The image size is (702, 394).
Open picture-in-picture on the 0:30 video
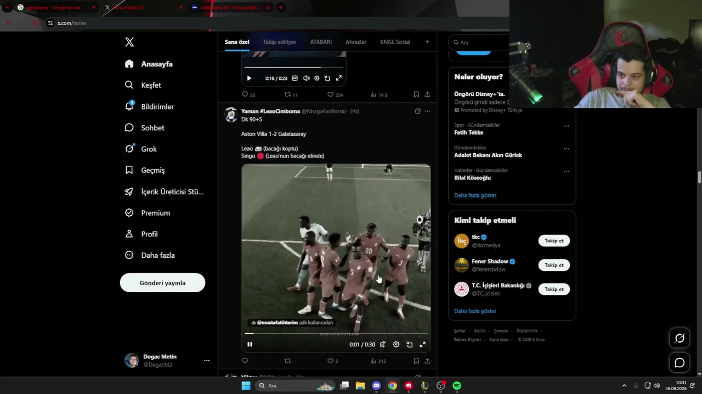coord(409,345)
